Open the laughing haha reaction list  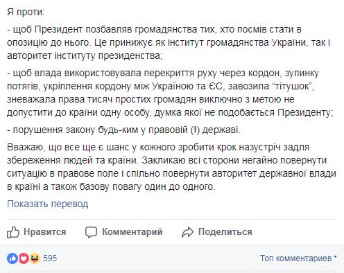pyautogui.click(x=35, y=258)
